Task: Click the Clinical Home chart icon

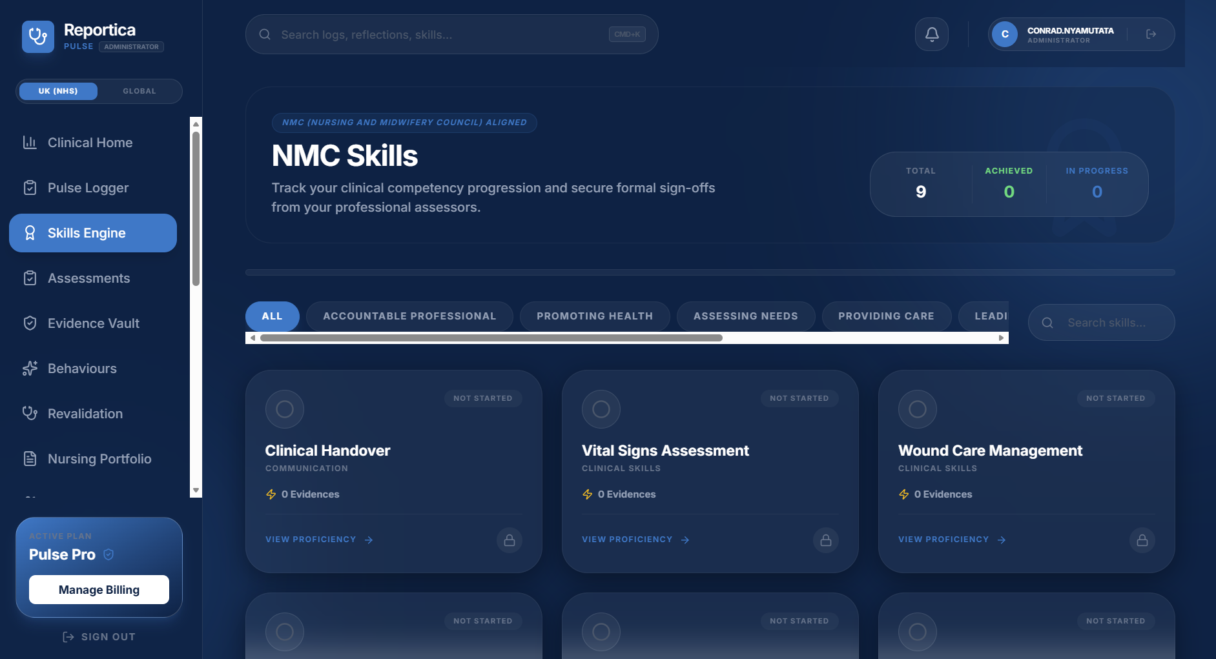Action: (30, 143)
